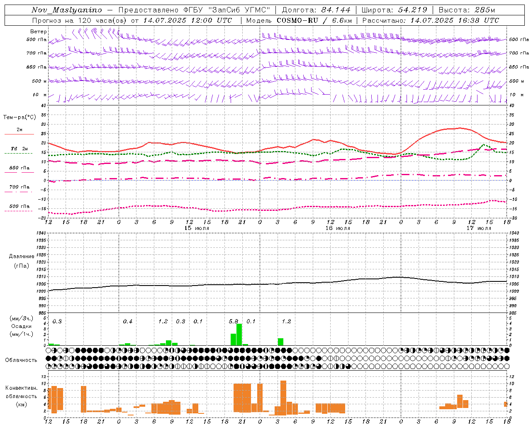Select the text Предоставлено ФГБУ "ЗапСиб УГМС"
531x425 pixels.
[x=194, y=10]
